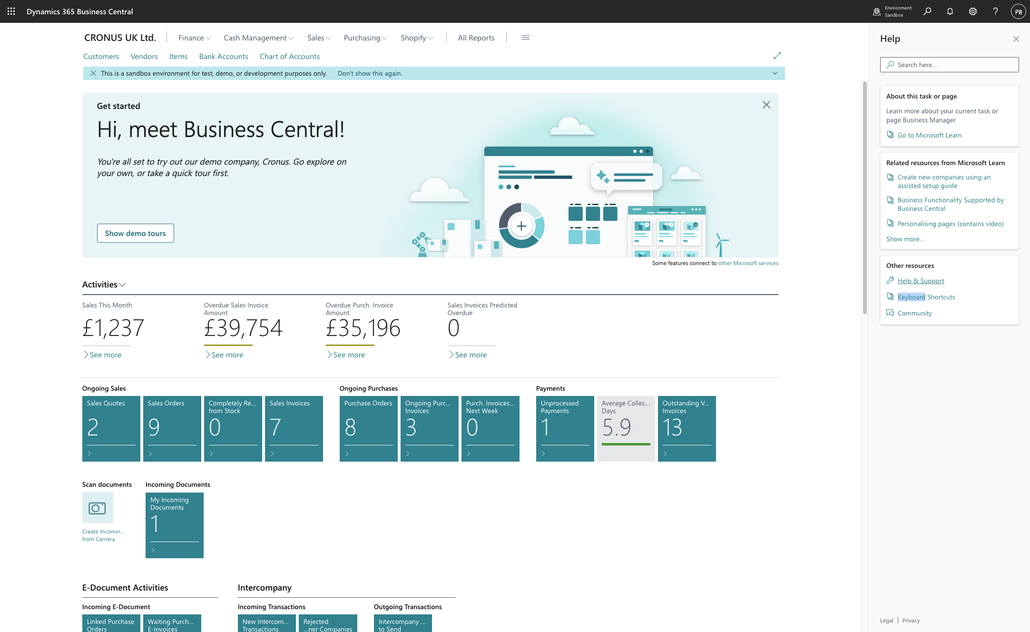This screenshot has width=1030, height=632.
Task: Click the icon beside Business Functionality Supported
Action: pyautogui.click(x=890, y=200)
